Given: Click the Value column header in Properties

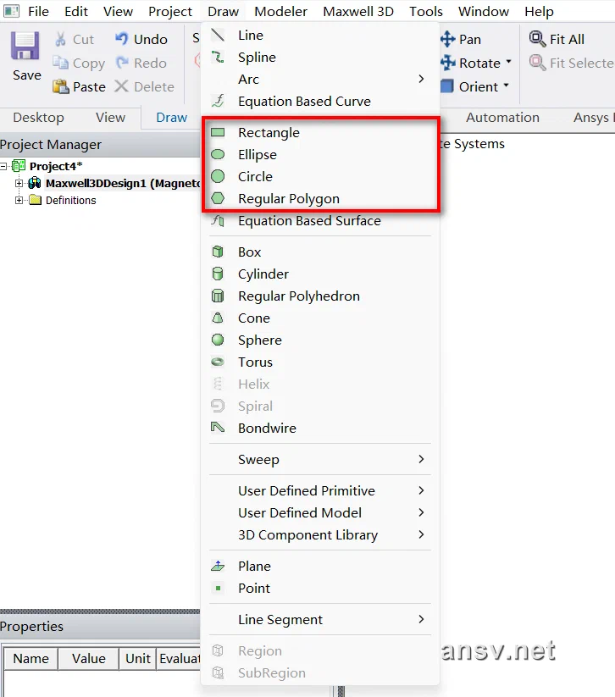Looking at the screenshot, I should [88, 658].
